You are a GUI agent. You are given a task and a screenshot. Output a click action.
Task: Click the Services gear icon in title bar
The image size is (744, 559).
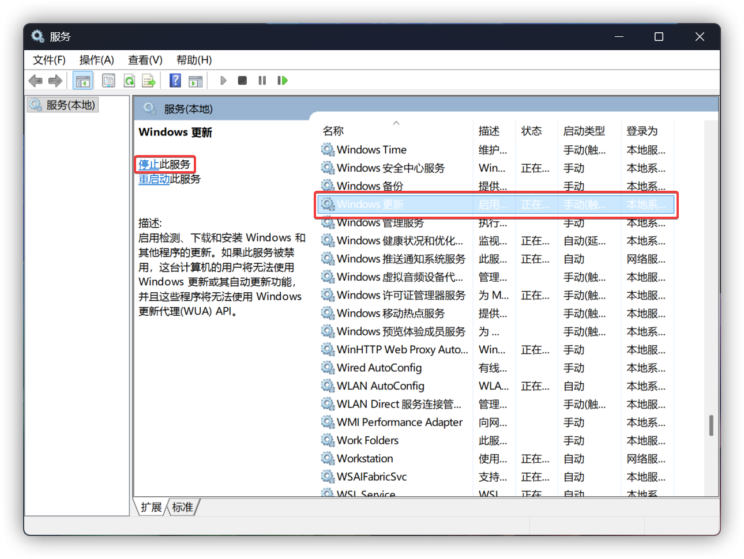[x=37, y=36]
